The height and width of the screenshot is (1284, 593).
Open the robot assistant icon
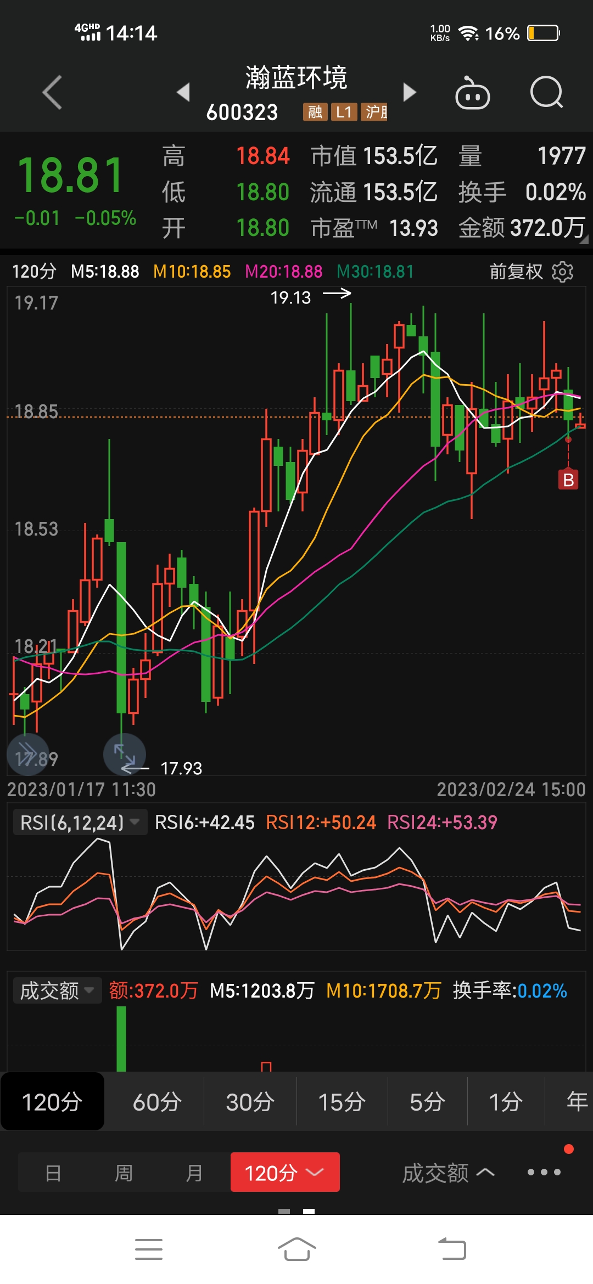click(472, 93)
